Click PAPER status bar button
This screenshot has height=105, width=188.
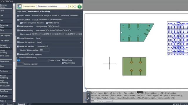(176, 104)
